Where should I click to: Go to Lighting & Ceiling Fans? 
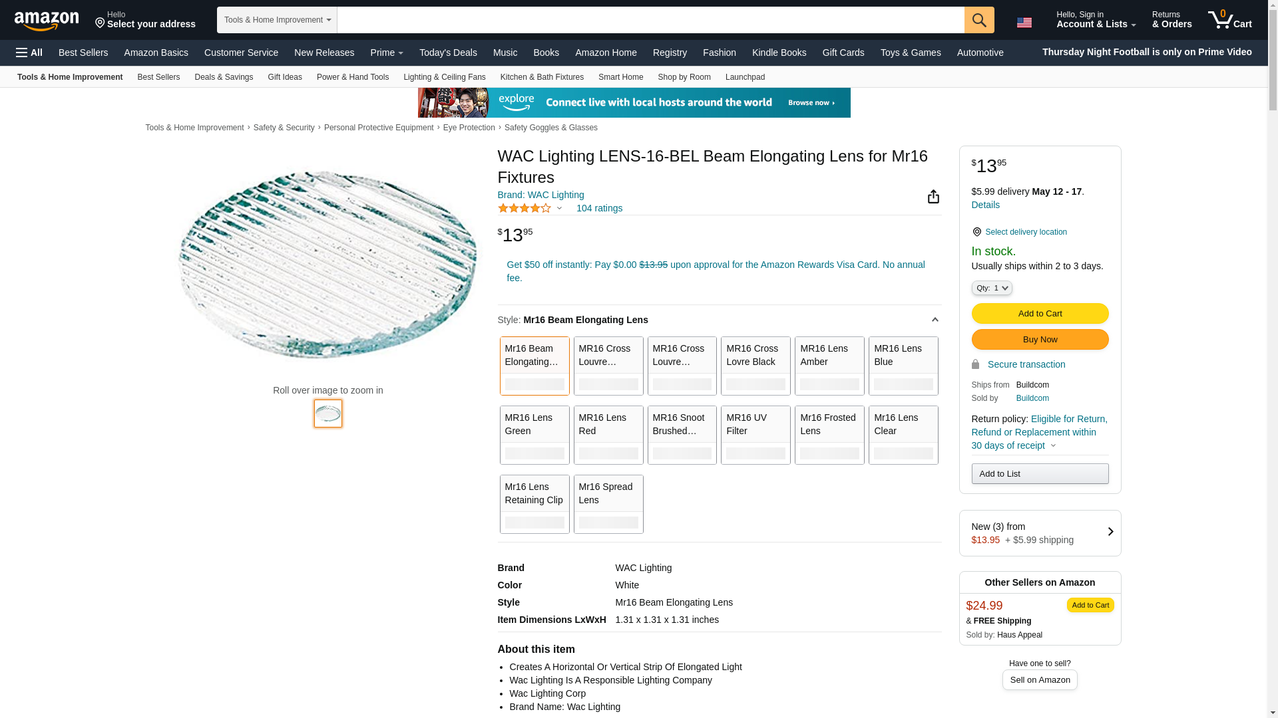pos(444,77)
